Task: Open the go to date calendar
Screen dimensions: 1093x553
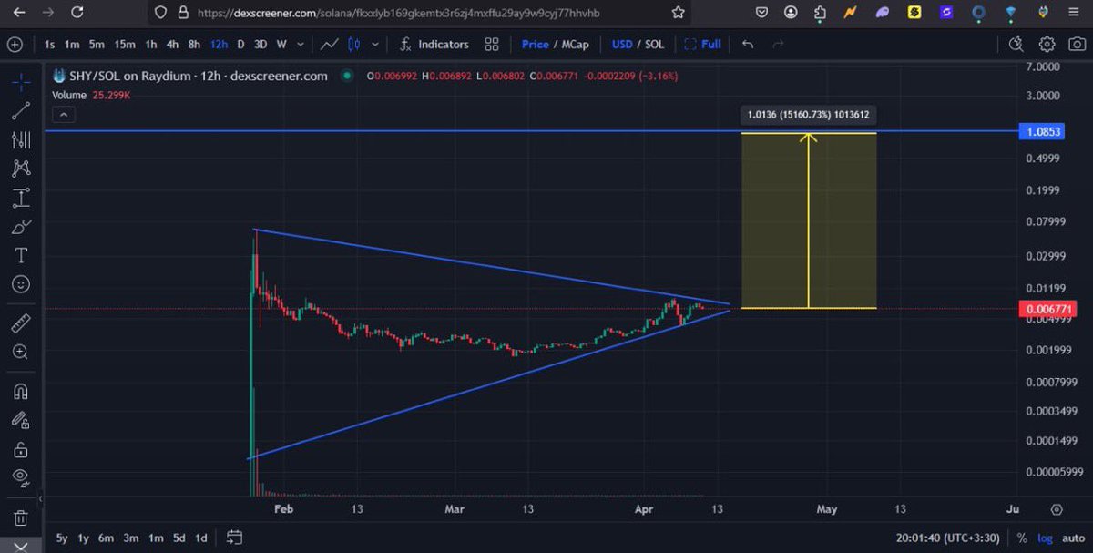Action: pos(234,538)
